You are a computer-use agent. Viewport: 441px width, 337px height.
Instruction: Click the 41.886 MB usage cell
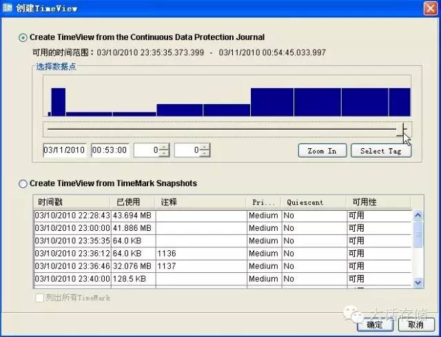click(133, 228)
